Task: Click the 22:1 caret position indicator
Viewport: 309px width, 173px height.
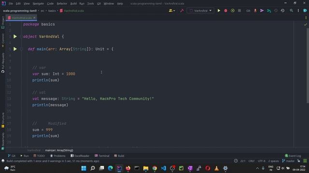Action: [243, 161]
